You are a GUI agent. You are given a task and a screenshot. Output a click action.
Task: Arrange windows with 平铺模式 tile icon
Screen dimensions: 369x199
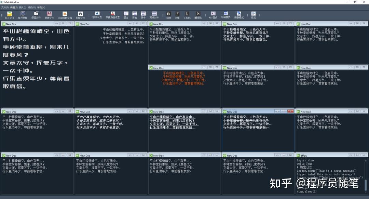pos(226,14)
